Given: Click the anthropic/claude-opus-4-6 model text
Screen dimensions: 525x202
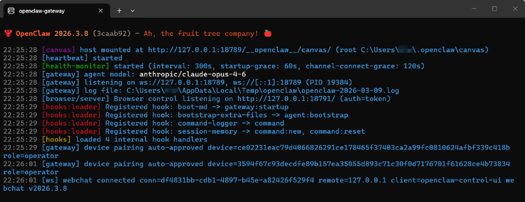Looking at the screenshot, I should pos(192,74).
